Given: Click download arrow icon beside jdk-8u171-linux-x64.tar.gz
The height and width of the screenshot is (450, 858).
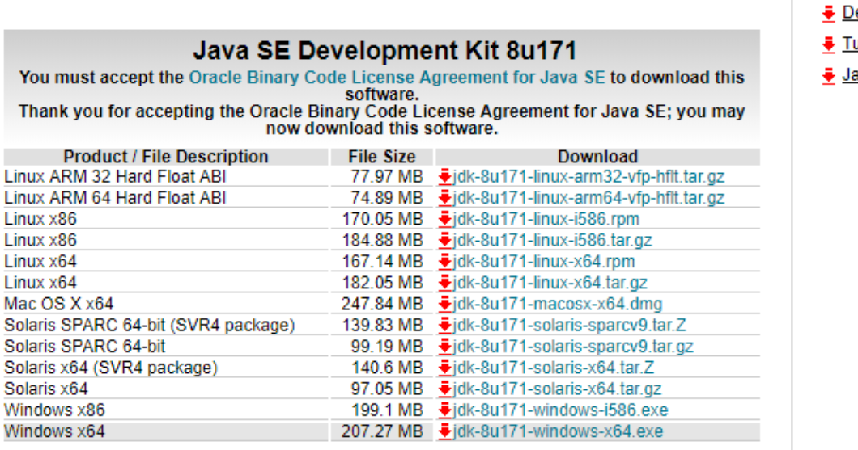Looking at the screenshot, I should pos(445,283).
